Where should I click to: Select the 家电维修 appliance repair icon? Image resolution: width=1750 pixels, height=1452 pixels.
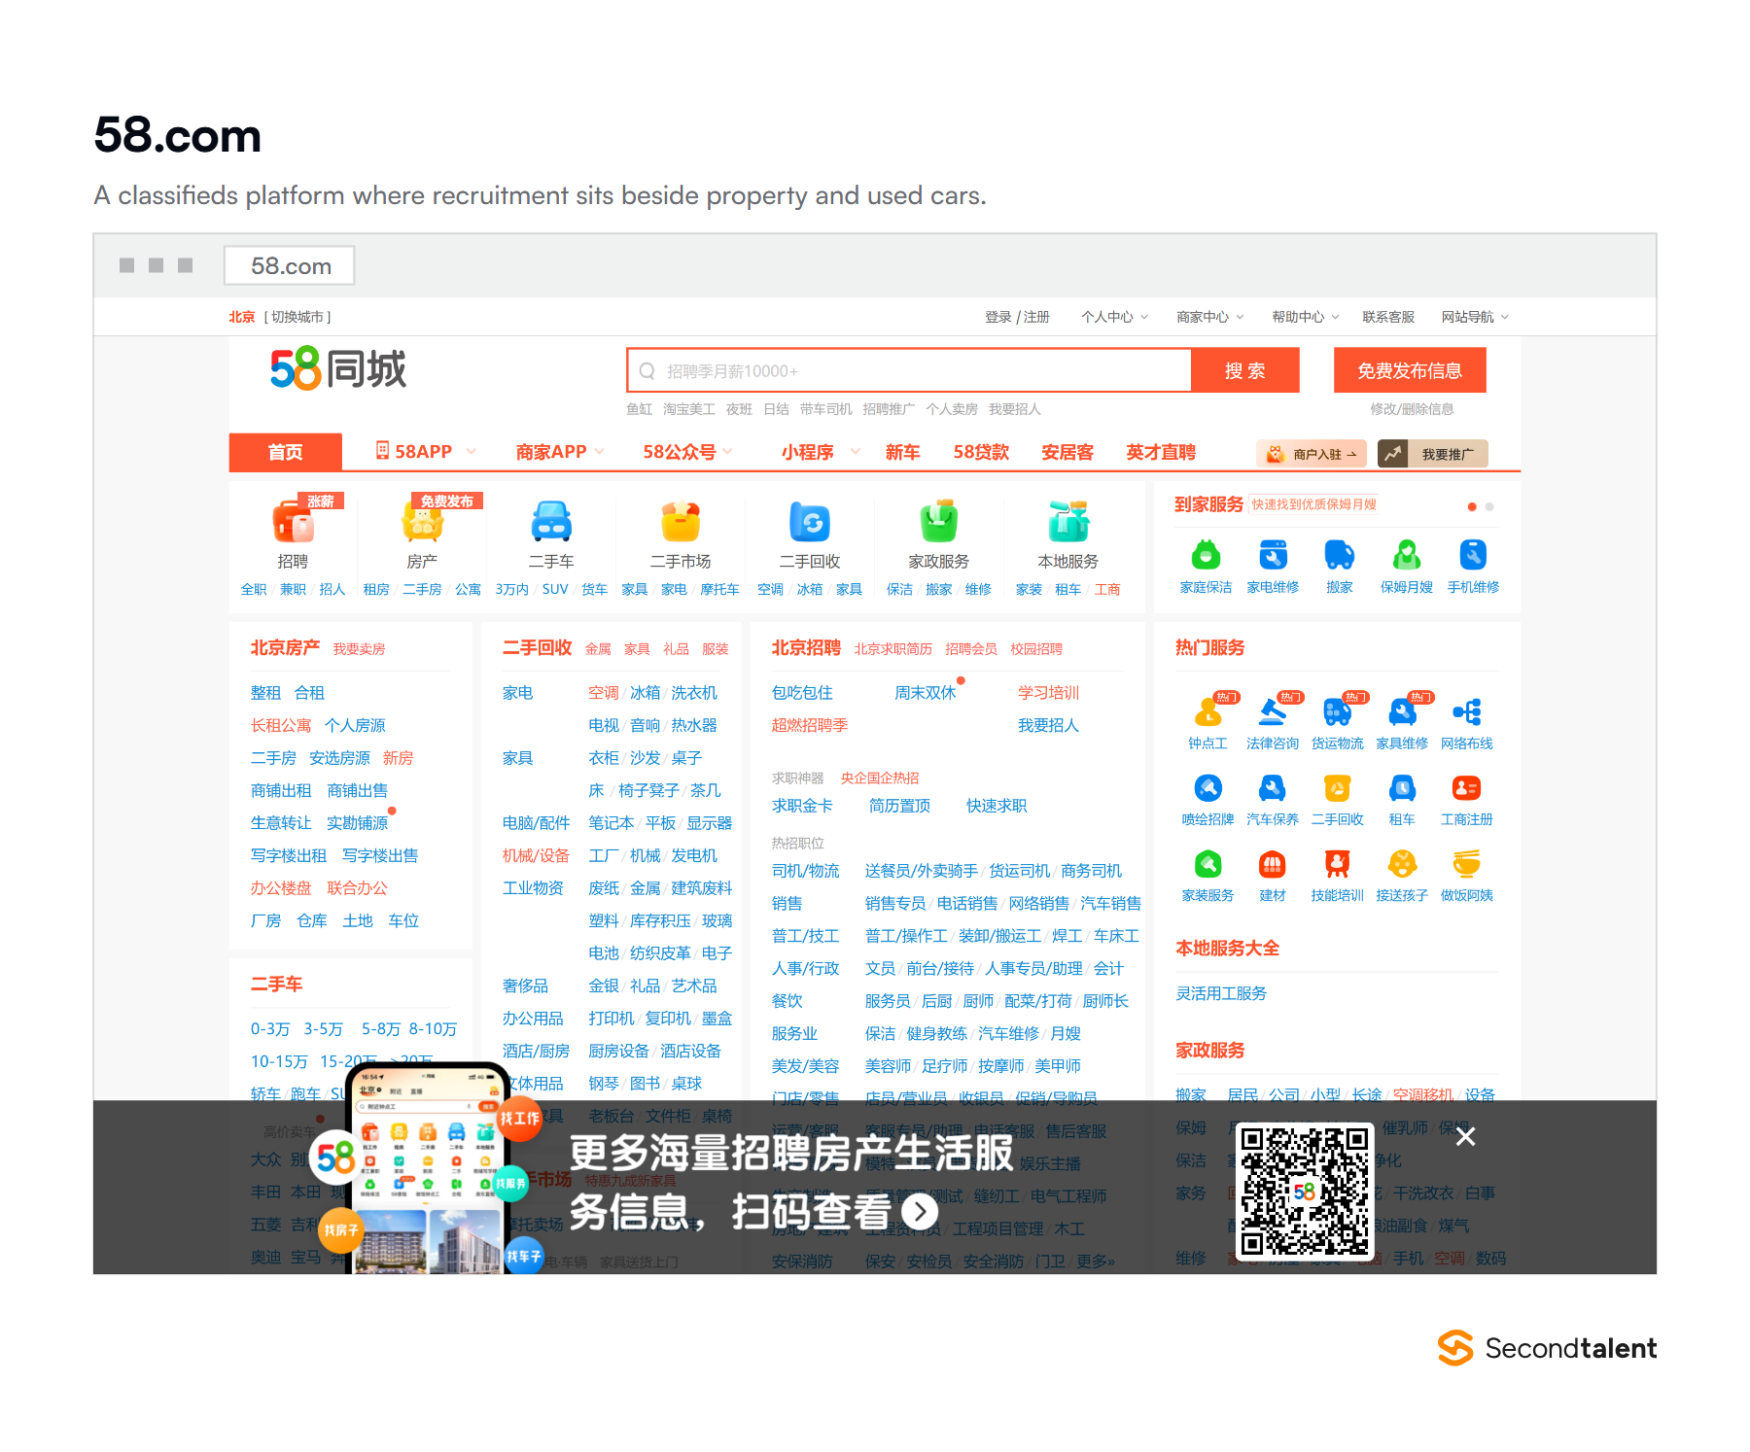click(x=1273, y=556)
